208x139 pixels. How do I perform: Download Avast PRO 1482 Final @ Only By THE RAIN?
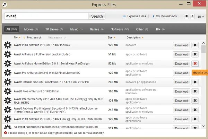click(181, 119)
